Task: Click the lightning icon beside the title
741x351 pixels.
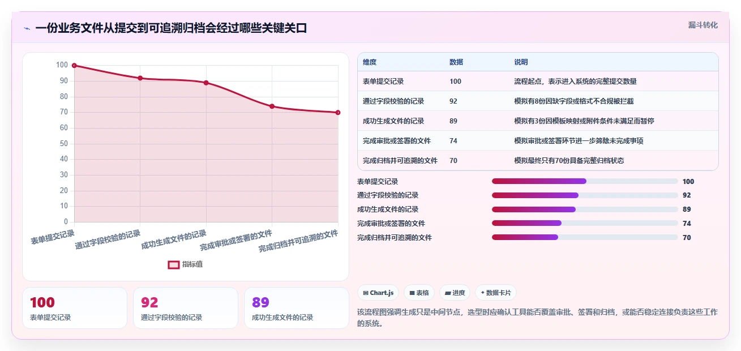Action: 27,28
